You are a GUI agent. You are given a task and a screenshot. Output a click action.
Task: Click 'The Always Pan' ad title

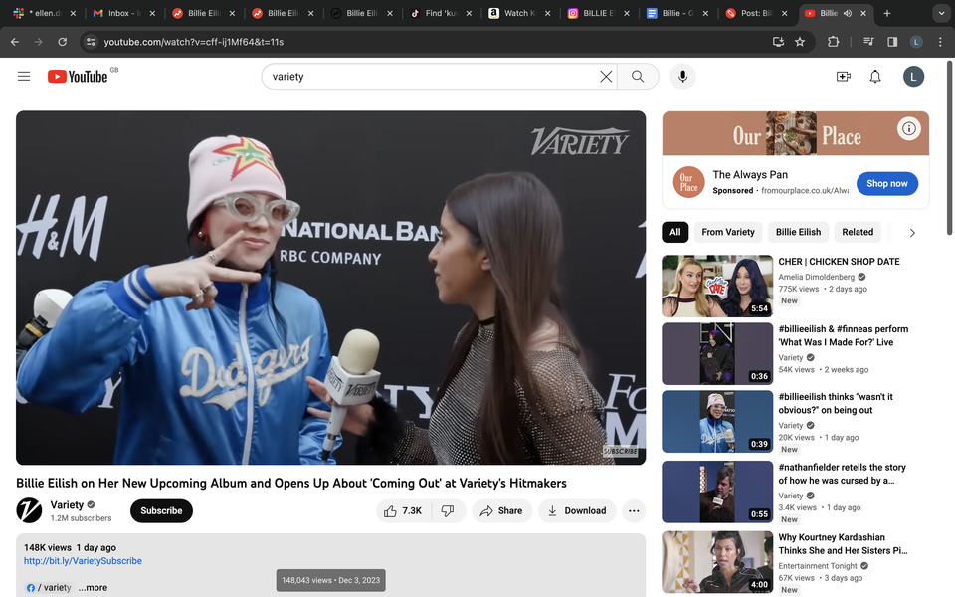[750, 175]
